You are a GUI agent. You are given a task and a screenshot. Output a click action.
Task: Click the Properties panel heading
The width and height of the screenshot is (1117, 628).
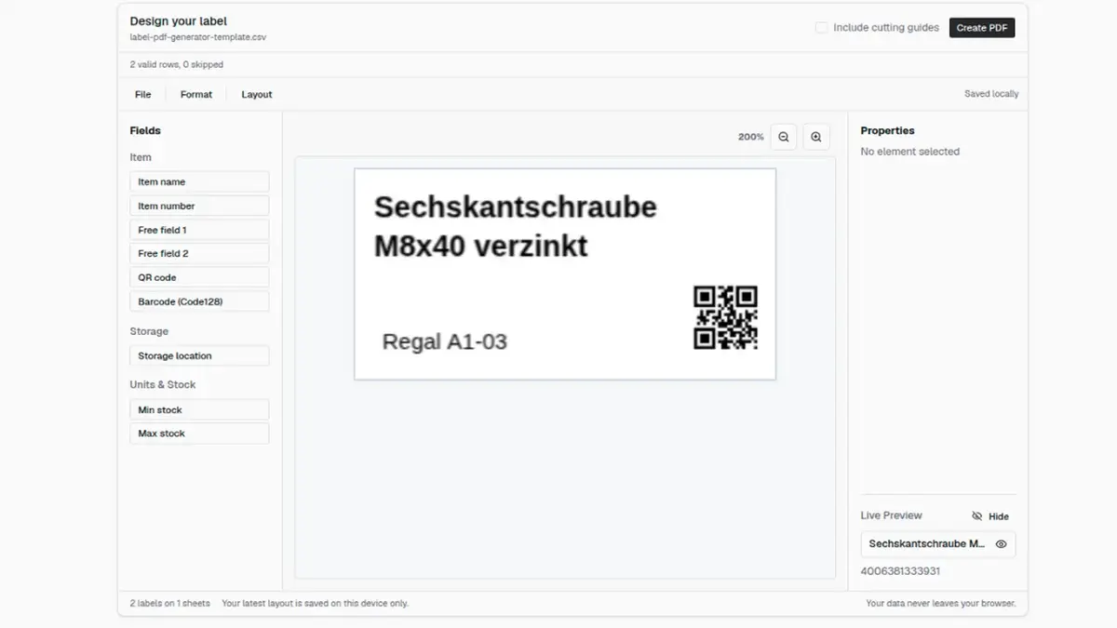[888, 131]
